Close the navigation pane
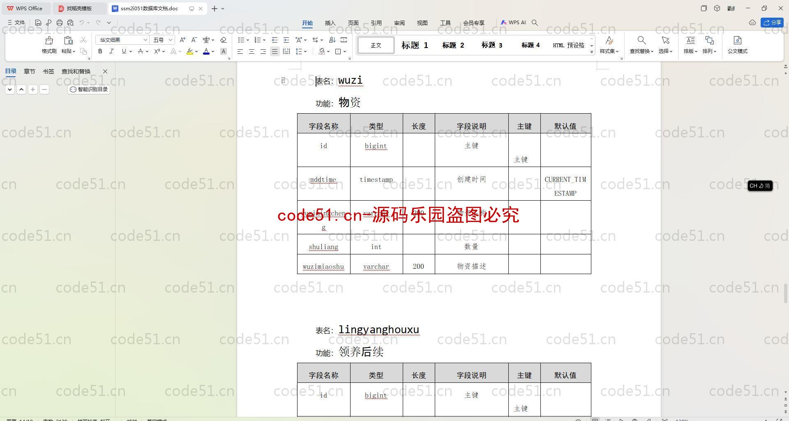 coord(105,71)
